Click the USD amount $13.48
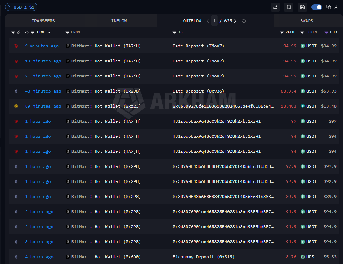 click(329, 106)
